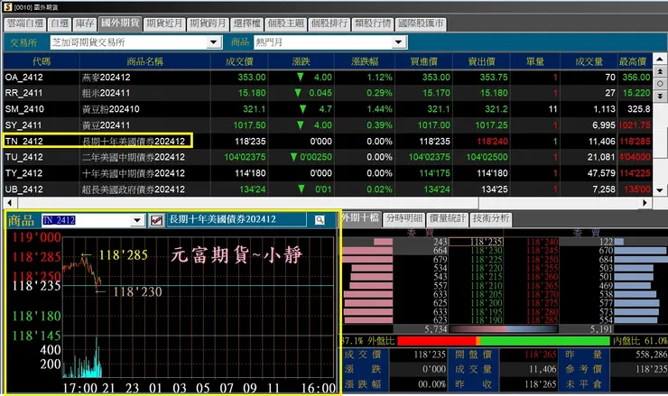Select the UB_2412 超長美國政府債券 row
668x396 pixels.
[328, 189]
